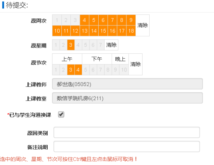
Task: Toggle class period 4 in 原节次
Action: [78, 70]
